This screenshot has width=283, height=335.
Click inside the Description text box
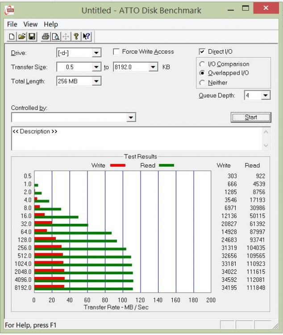click(137, 138)
